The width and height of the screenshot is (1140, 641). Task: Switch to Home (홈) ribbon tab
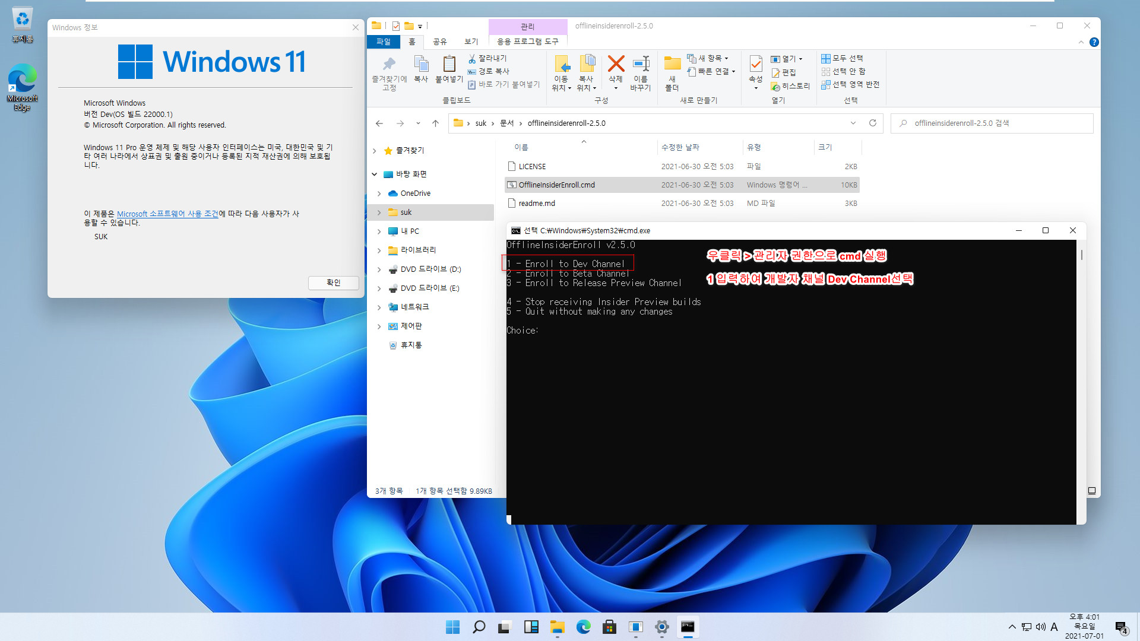tap(412, 42)
